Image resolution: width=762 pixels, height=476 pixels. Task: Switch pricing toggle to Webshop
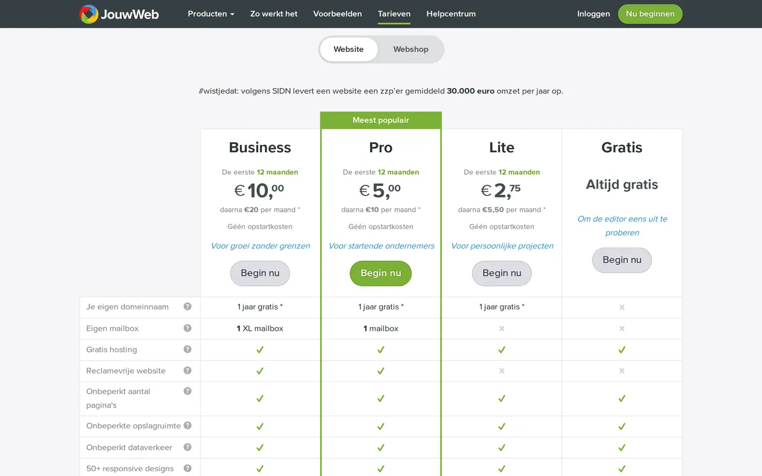[x=411, y=49]
